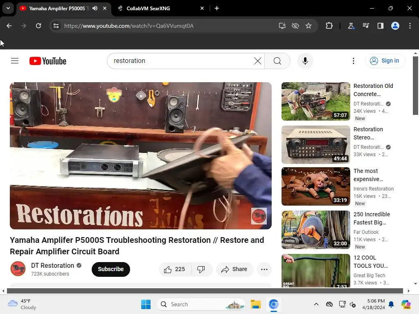
Task: Open the 57:07 concrete mixer thumbnail
Action: 315,101
